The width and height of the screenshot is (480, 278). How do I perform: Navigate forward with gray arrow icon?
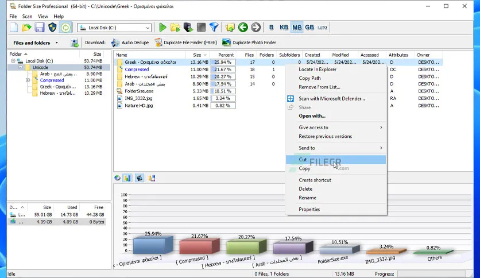click(256, 28)
